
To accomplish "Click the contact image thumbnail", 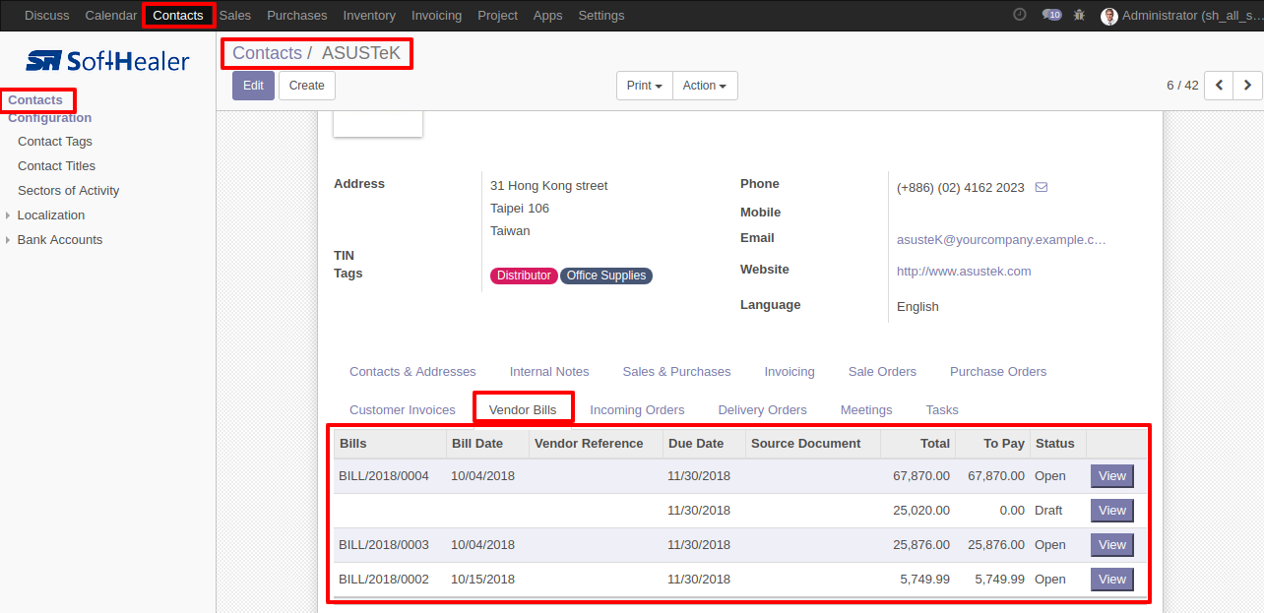I will point(378,125).
